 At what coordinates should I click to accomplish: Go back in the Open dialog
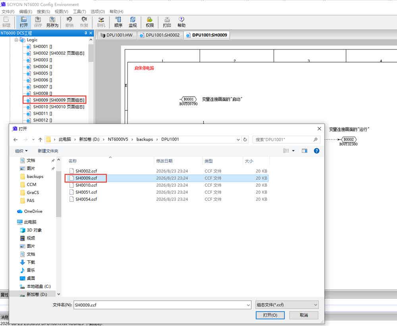point(15,139)
